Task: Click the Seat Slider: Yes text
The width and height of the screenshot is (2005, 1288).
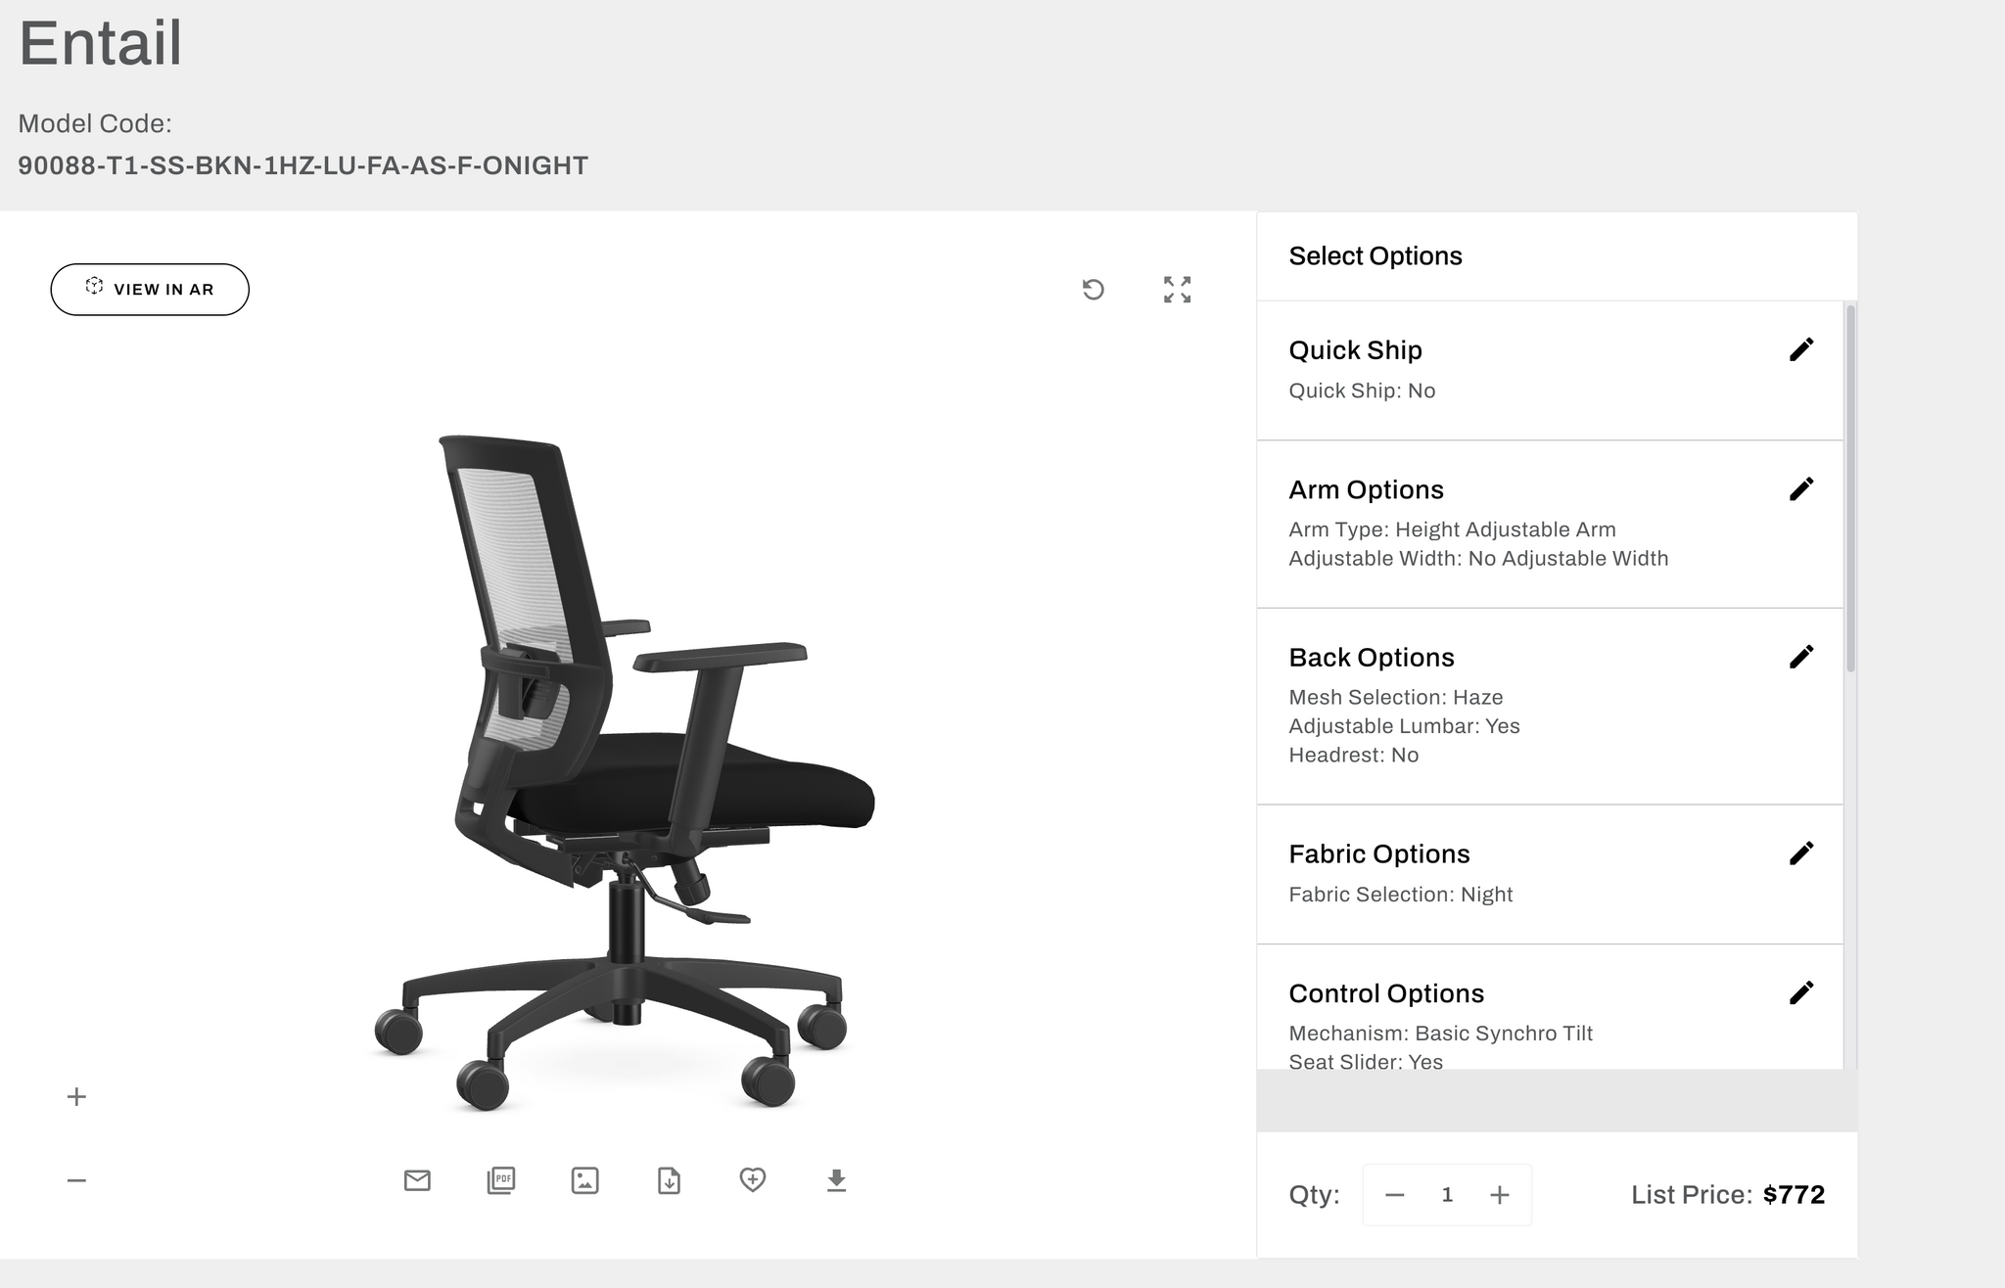Action: pos(1366,1061)
